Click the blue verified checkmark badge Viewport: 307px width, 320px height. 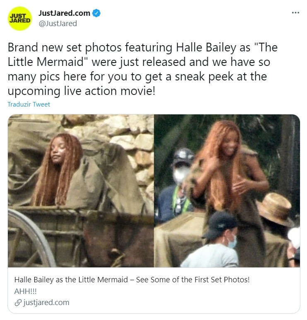96,13
